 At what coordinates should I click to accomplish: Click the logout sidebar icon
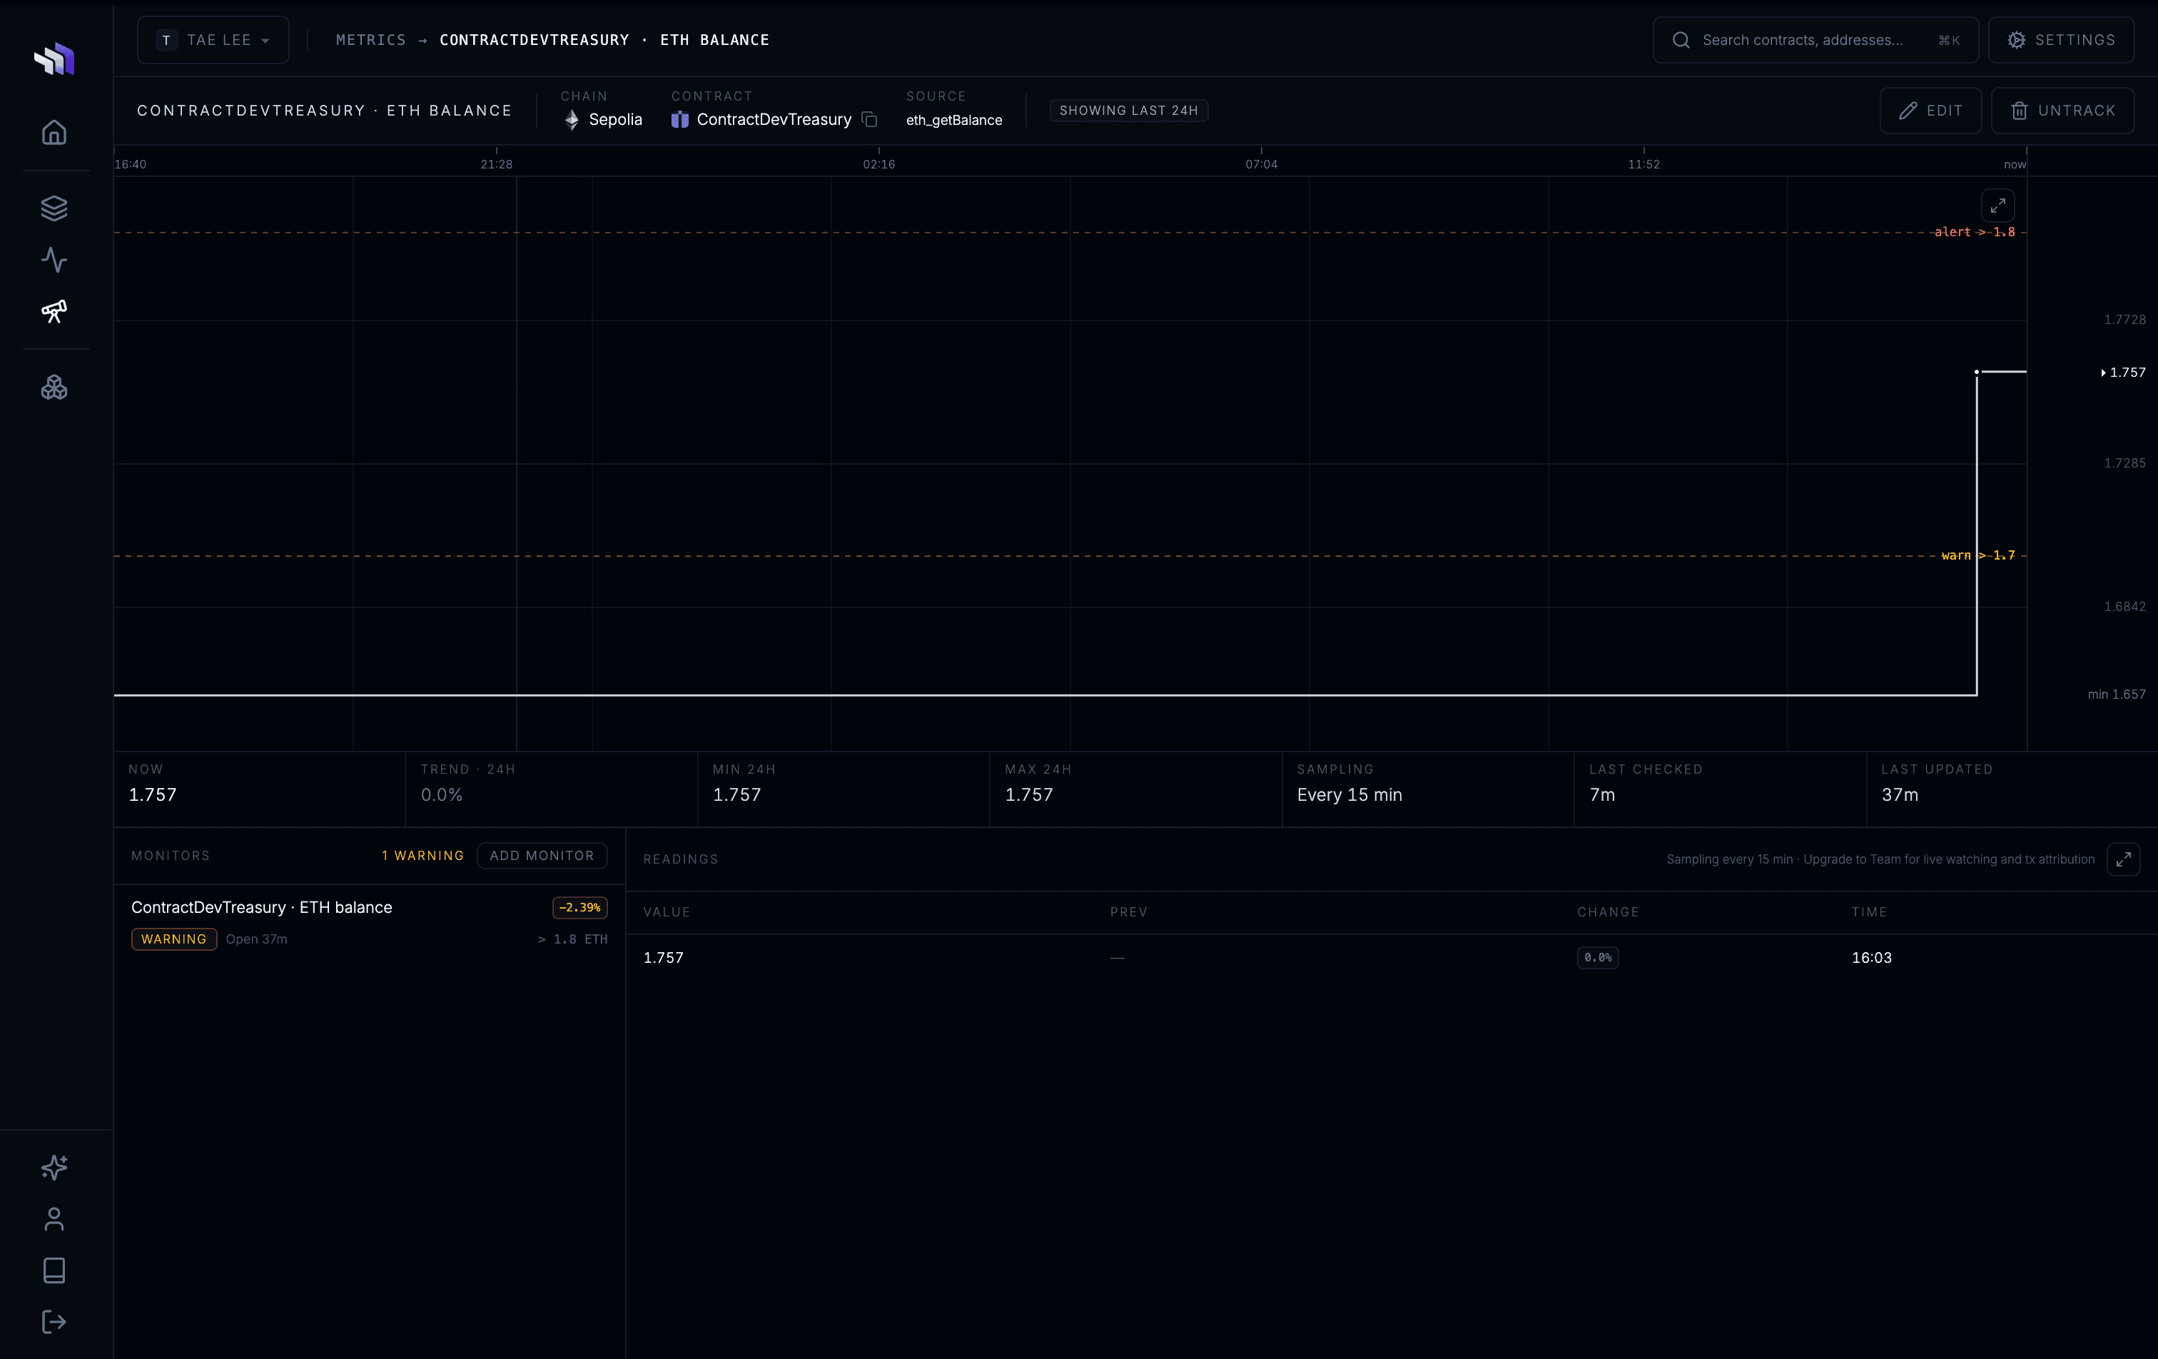pyautogui.click(x=55, y=1323)
